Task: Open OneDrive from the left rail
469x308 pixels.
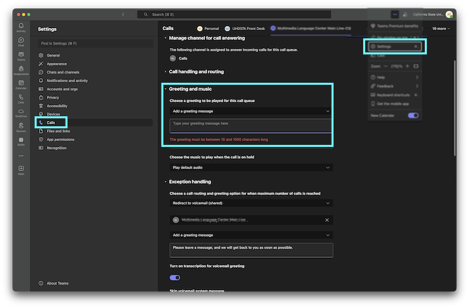Action: click(x=21, y=112)
